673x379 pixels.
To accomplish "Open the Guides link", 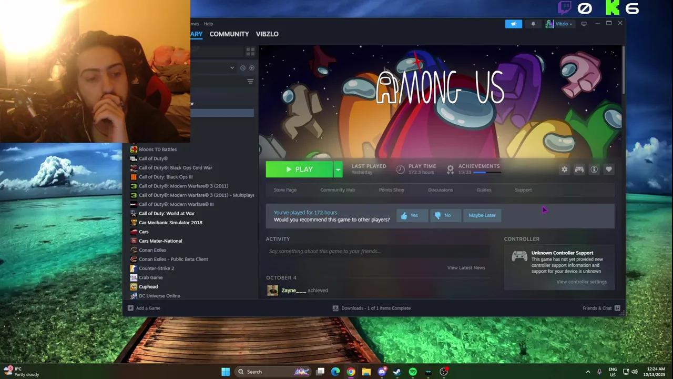I will [x=484, y=190].
